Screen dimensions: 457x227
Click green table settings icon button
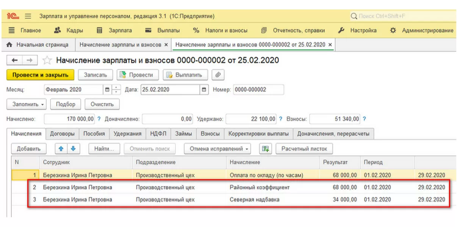[x=265, y=149]
